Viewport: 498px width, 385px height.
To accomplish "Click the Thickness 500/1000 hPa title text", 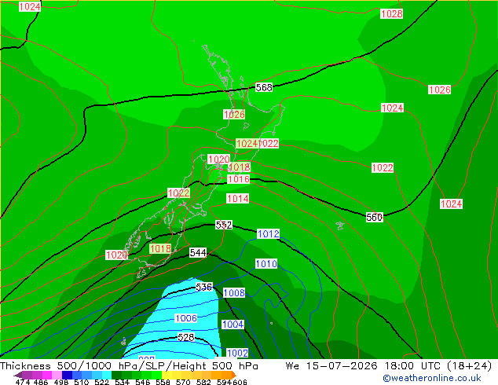I will pos(70,366).
